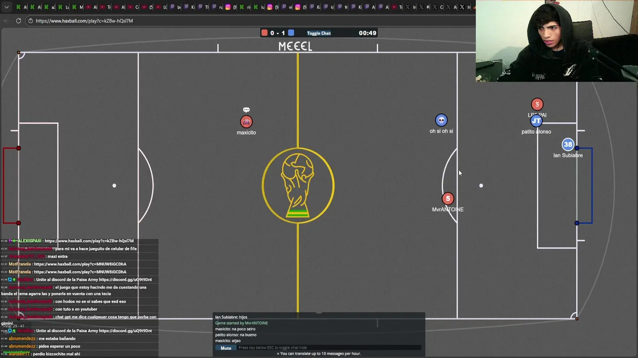Viewport: 638px width, 358px height.
Task: Focus the haxball.com address bar
Action: pyautogui.click(x=84, y=21)
